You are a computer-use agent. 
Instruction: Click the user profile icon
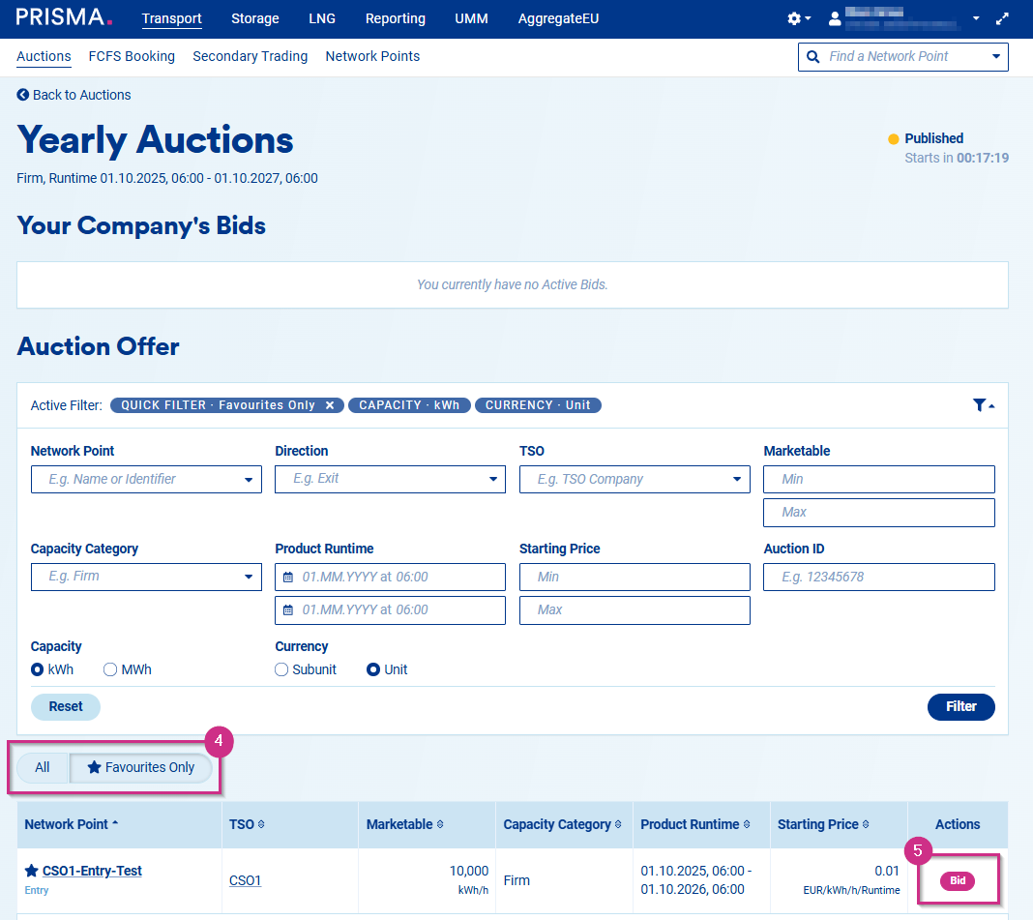[x=836, y=19]
